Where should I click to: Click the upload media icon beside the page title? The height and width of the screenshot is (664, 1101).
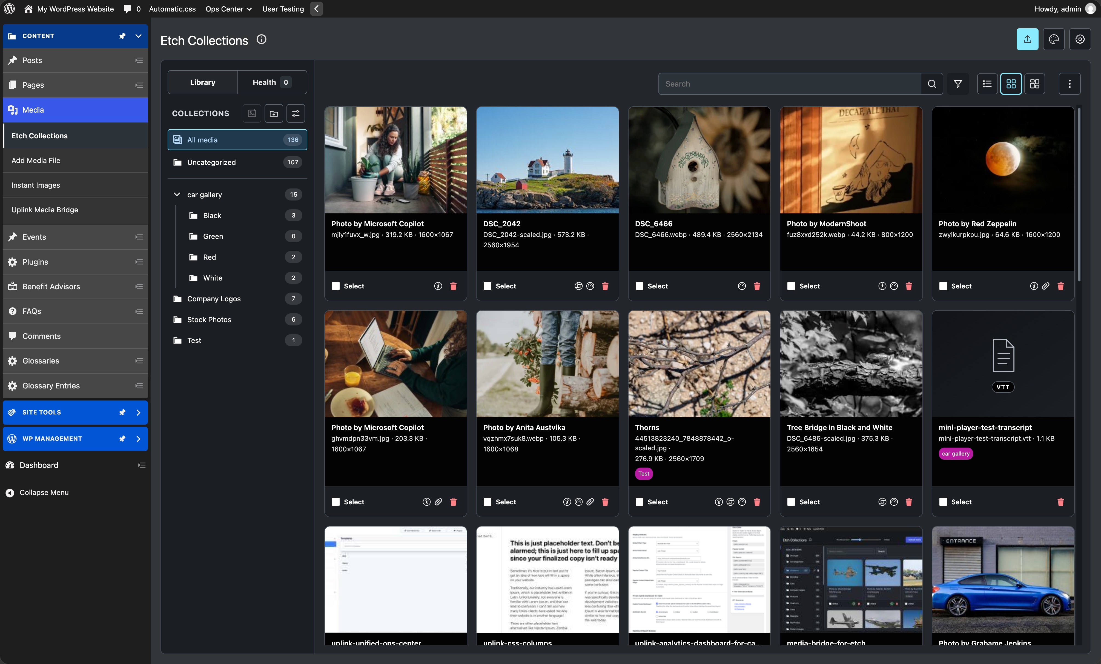[x=1027, y=39]
